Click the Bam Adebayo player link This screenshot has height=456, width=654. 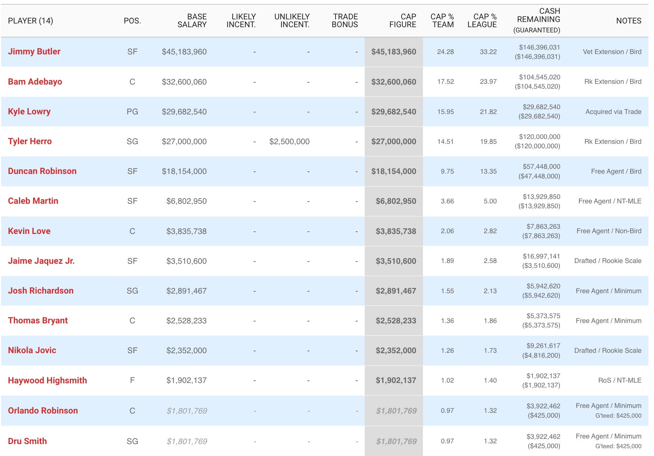point(35,82)
